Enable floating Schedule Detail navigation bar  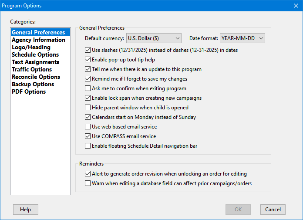88,146
